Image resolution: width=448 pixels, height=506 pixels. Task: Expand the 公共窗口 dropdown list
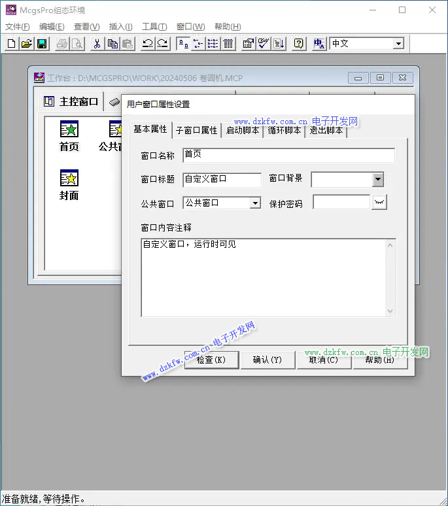pos(255,203)
